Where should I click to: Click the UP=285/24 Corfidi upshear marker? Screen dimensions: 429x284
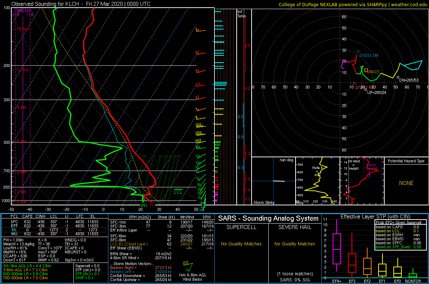click(366, 90)
